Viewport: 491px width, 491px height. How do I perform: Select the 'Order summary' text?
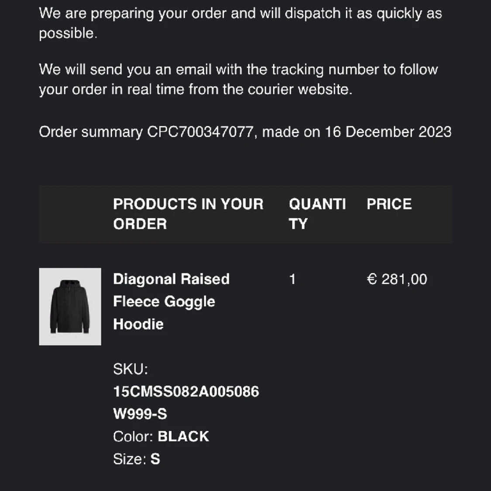(x=90, y=132)
